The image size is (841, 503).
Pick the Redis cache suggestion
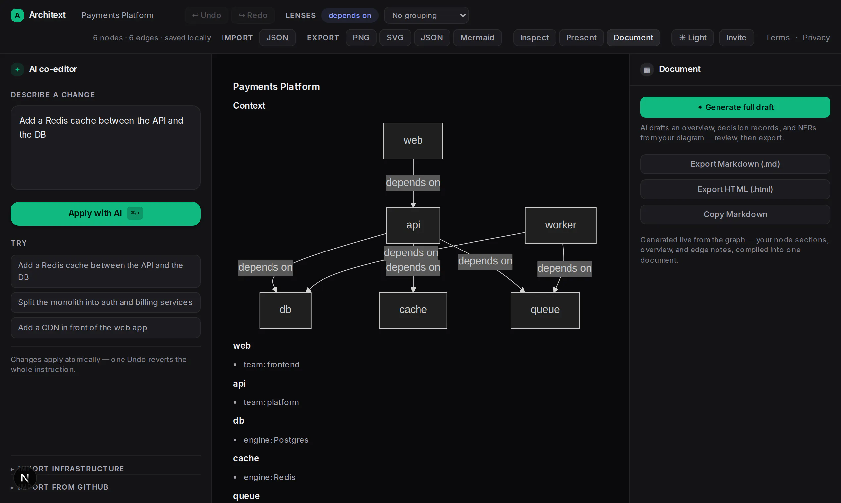106,271
